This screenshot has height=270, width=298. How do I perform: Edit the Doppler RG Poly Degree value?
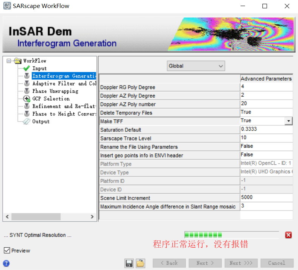click(266, 87)
